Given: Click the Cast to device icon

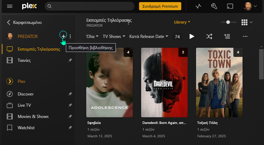Looking at the screenshot, I should [230, 6].
